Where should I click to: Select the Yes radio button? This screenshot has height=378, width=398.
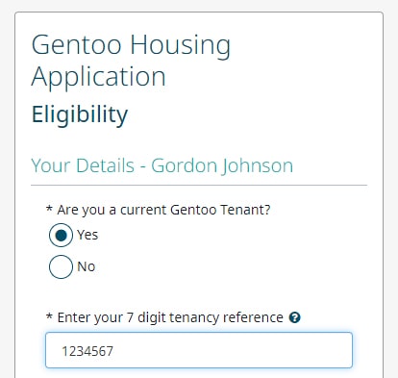click(61, 235)
